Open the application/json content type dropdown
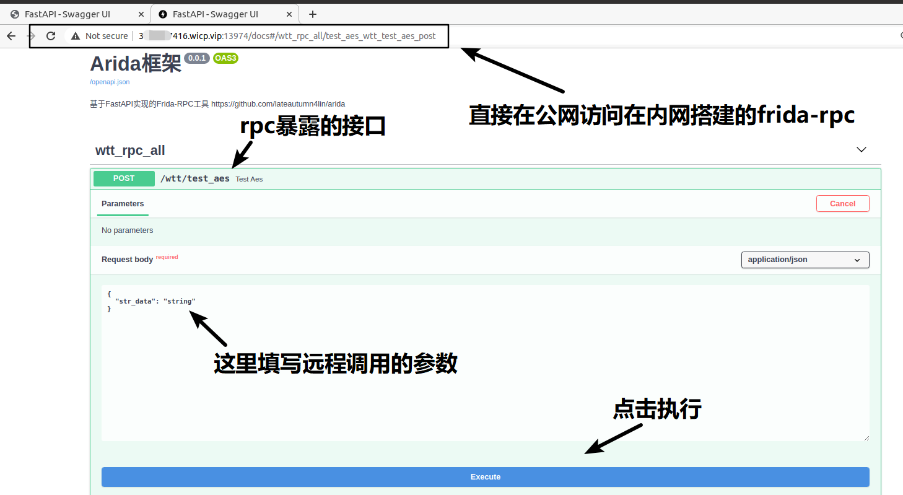The width and height of the screenshot is (903, 495). 805,260
